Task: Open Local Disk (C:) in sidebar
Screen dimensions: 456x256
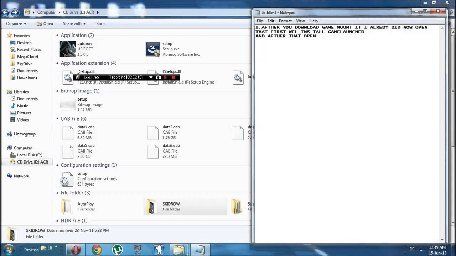Action: tap(30, 155)
